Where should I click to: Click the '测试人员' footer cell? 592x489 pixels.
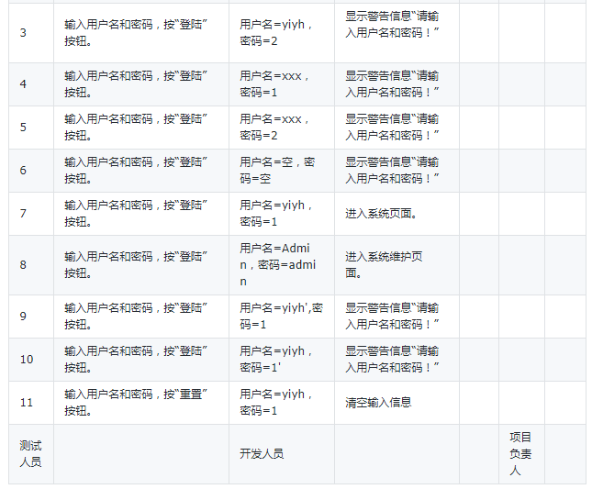pyautogui.click(x=31, y=454)
